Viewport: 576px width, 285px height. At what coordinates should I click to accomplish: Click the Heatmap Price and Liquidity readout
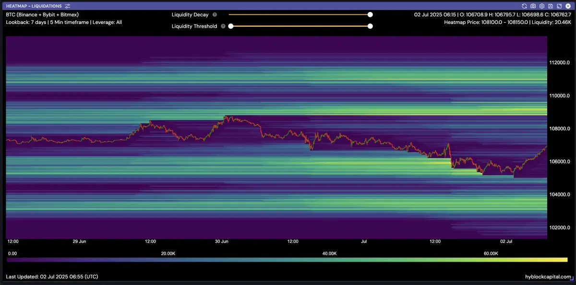pyautogui.click(x=507, y=22)
